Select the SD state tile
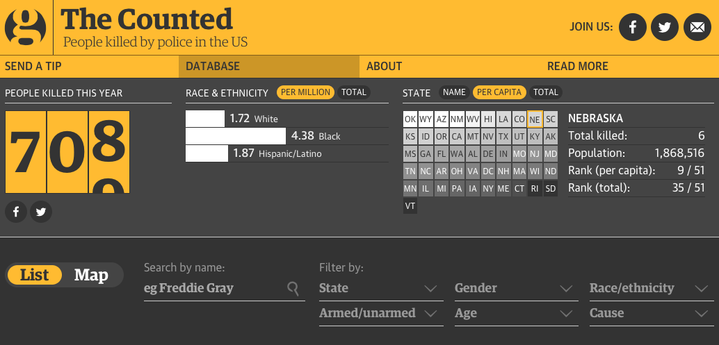 551,189
